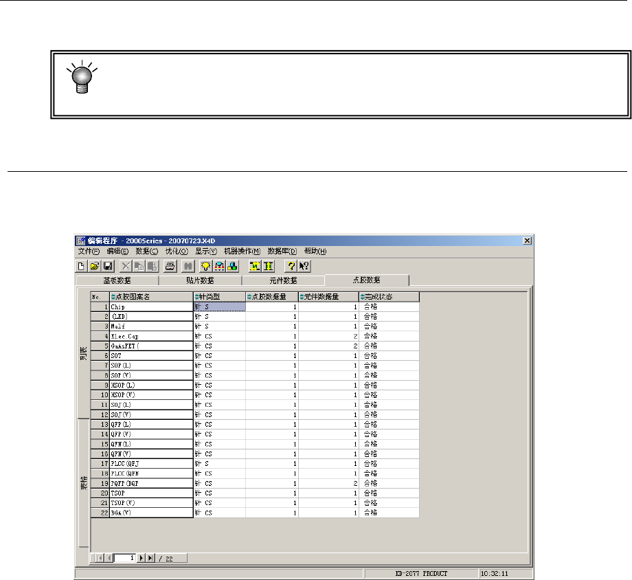
Task: Save the program using the floppy icon
Action: pyautogui.click(x=108, y=266)
